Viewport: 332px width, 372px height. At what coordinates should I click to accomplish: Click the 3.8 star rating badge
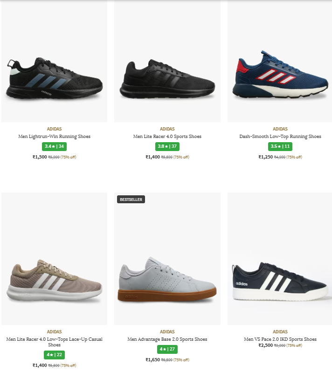[167, 146]
